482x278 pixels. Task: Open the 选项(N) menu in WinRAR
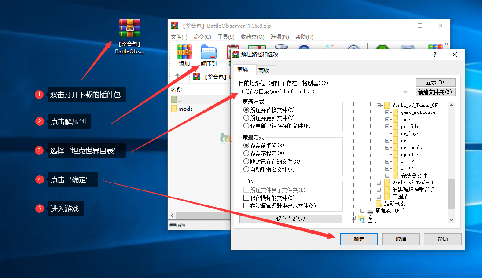pos(280,37)
